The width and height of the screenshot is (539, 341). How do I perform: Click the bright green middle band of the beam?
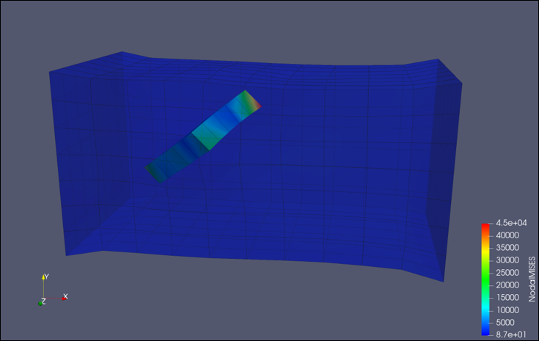(203, 136)
